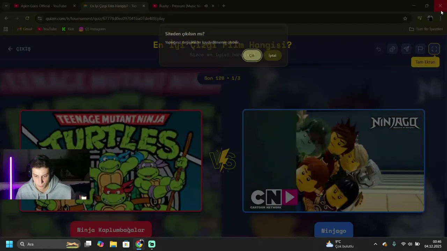This screenshot has height=251, width=447.
Task: Click the undo arrow icon on quiz page
Action: 378,49
